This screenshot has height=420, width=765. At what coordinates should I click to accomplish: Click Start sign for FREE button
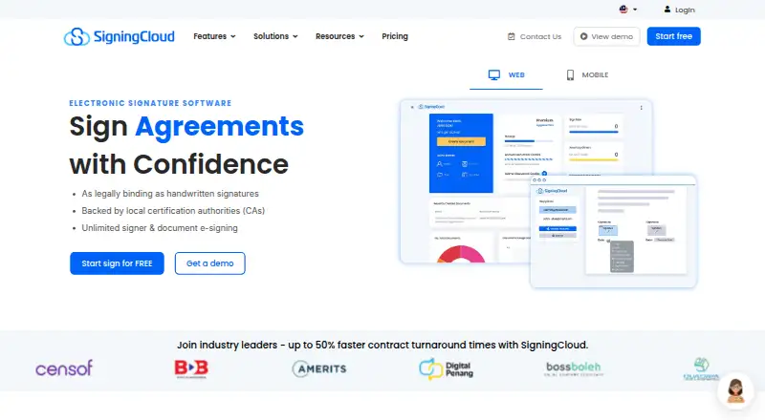click(117, 263)
